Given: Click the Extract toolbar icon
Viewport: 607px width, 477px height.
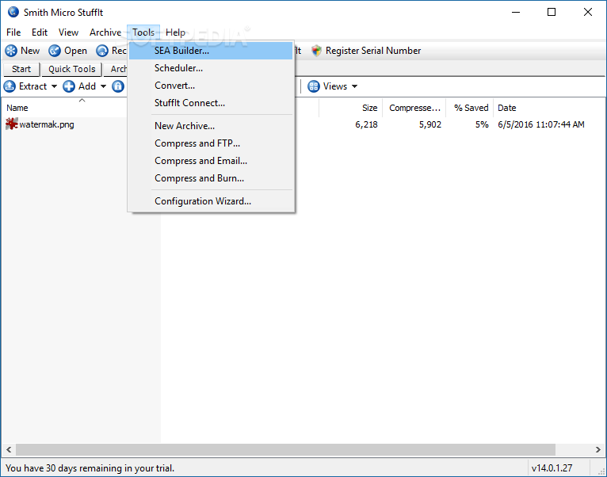Looking at the screenshot, I should coord(10,86).
